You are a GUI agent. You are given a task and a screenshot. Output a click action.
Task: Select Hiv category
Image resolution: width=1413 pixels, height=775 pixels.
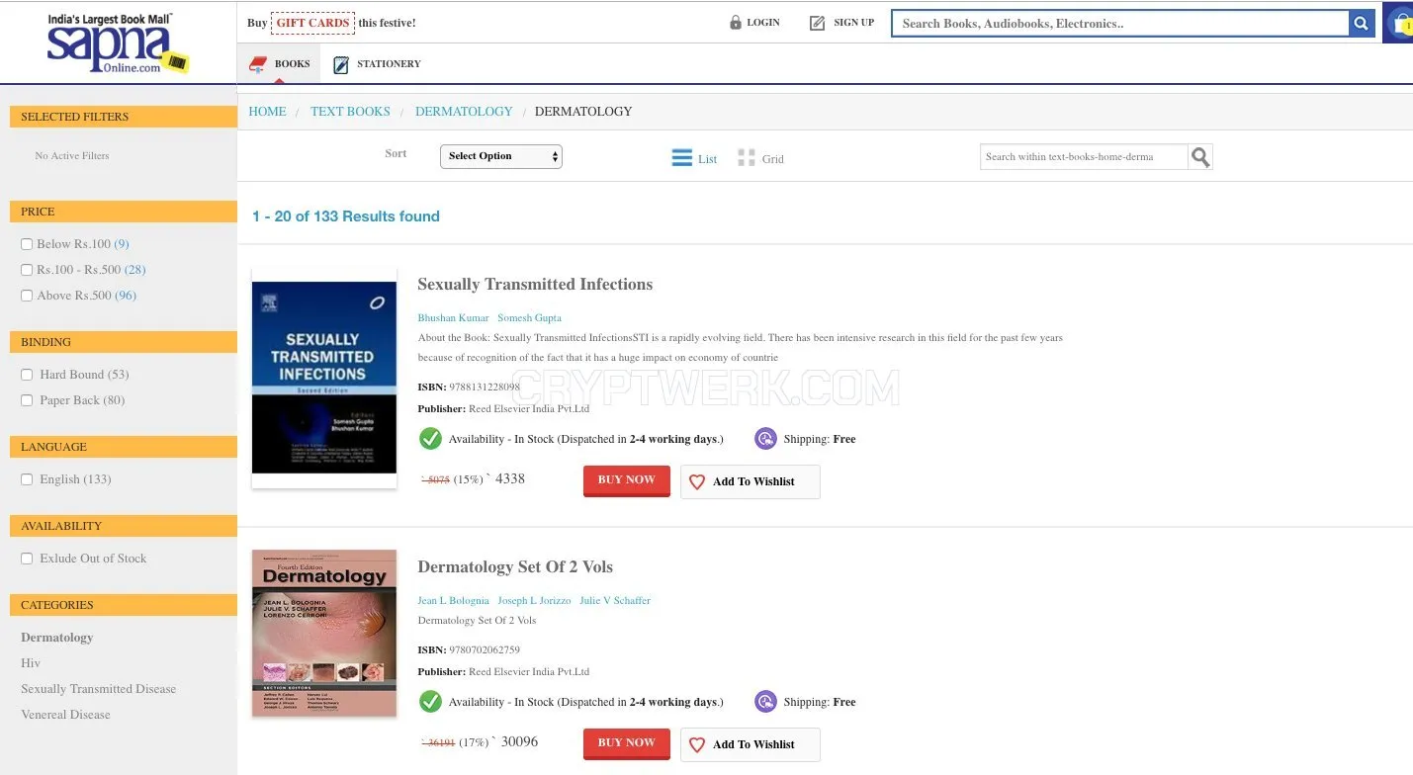[x=31, y=663]
